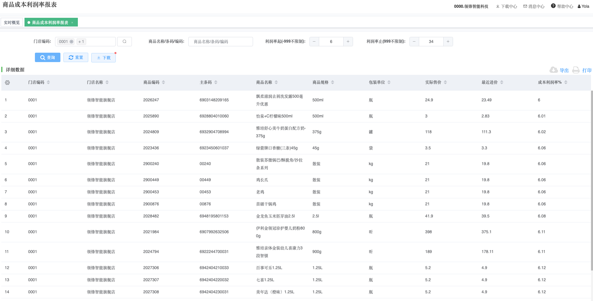
Task: Open the download center in header
Action: pyautogui.click(x=506, y=6)
